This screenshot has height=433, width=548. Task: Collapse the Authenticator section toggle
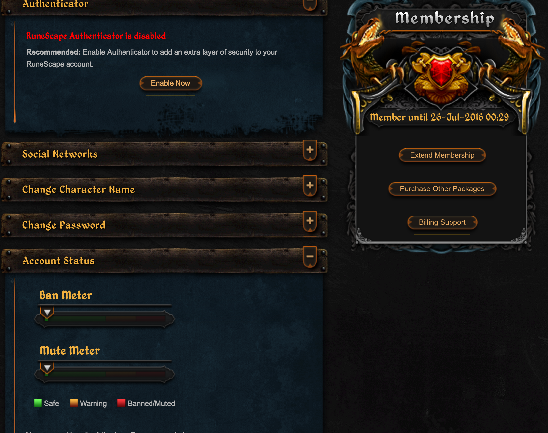point(310,4)
